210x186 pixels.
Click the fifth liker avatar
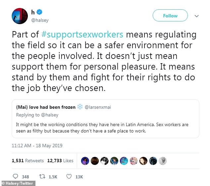click(124, 161)
